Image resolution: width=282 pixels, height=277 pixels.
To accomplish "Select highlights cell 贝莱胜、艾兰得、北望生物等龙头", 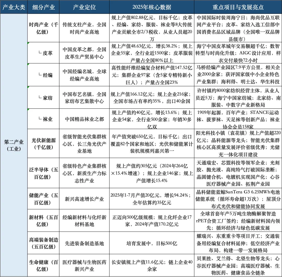I will 238,266.
